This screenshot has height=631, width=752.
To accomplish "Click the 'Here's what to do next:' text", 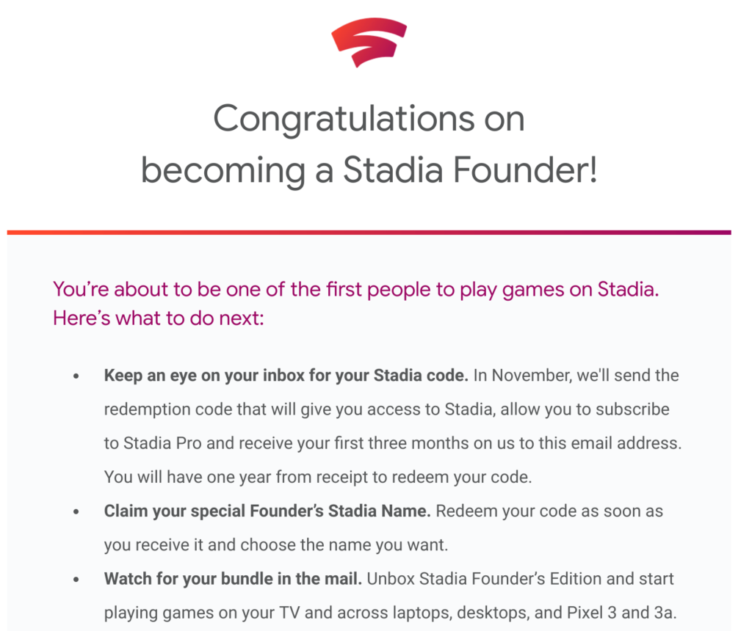I will point(159,318).
